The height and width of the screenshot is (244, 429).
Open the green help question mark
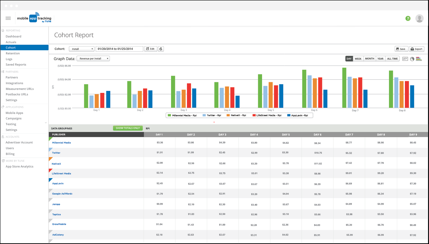[x=408, y=18]
